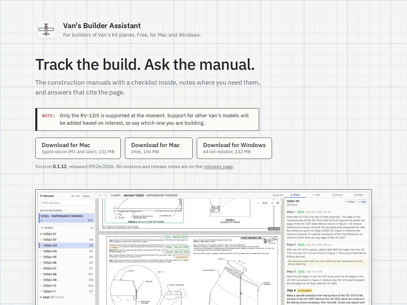Click the section progress bar under EMPENNAGE FAIRINGS
407x305 pixels.
click(63, 220)
